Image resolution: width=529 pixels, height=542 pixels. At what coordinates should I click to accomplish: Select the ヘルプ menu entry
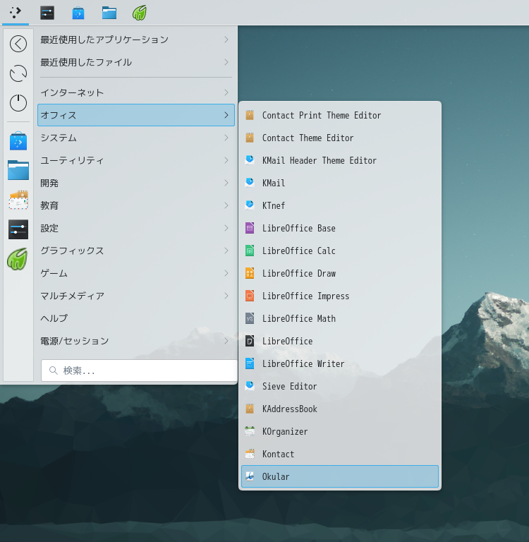pyautogui.click(x=54, y=318)
